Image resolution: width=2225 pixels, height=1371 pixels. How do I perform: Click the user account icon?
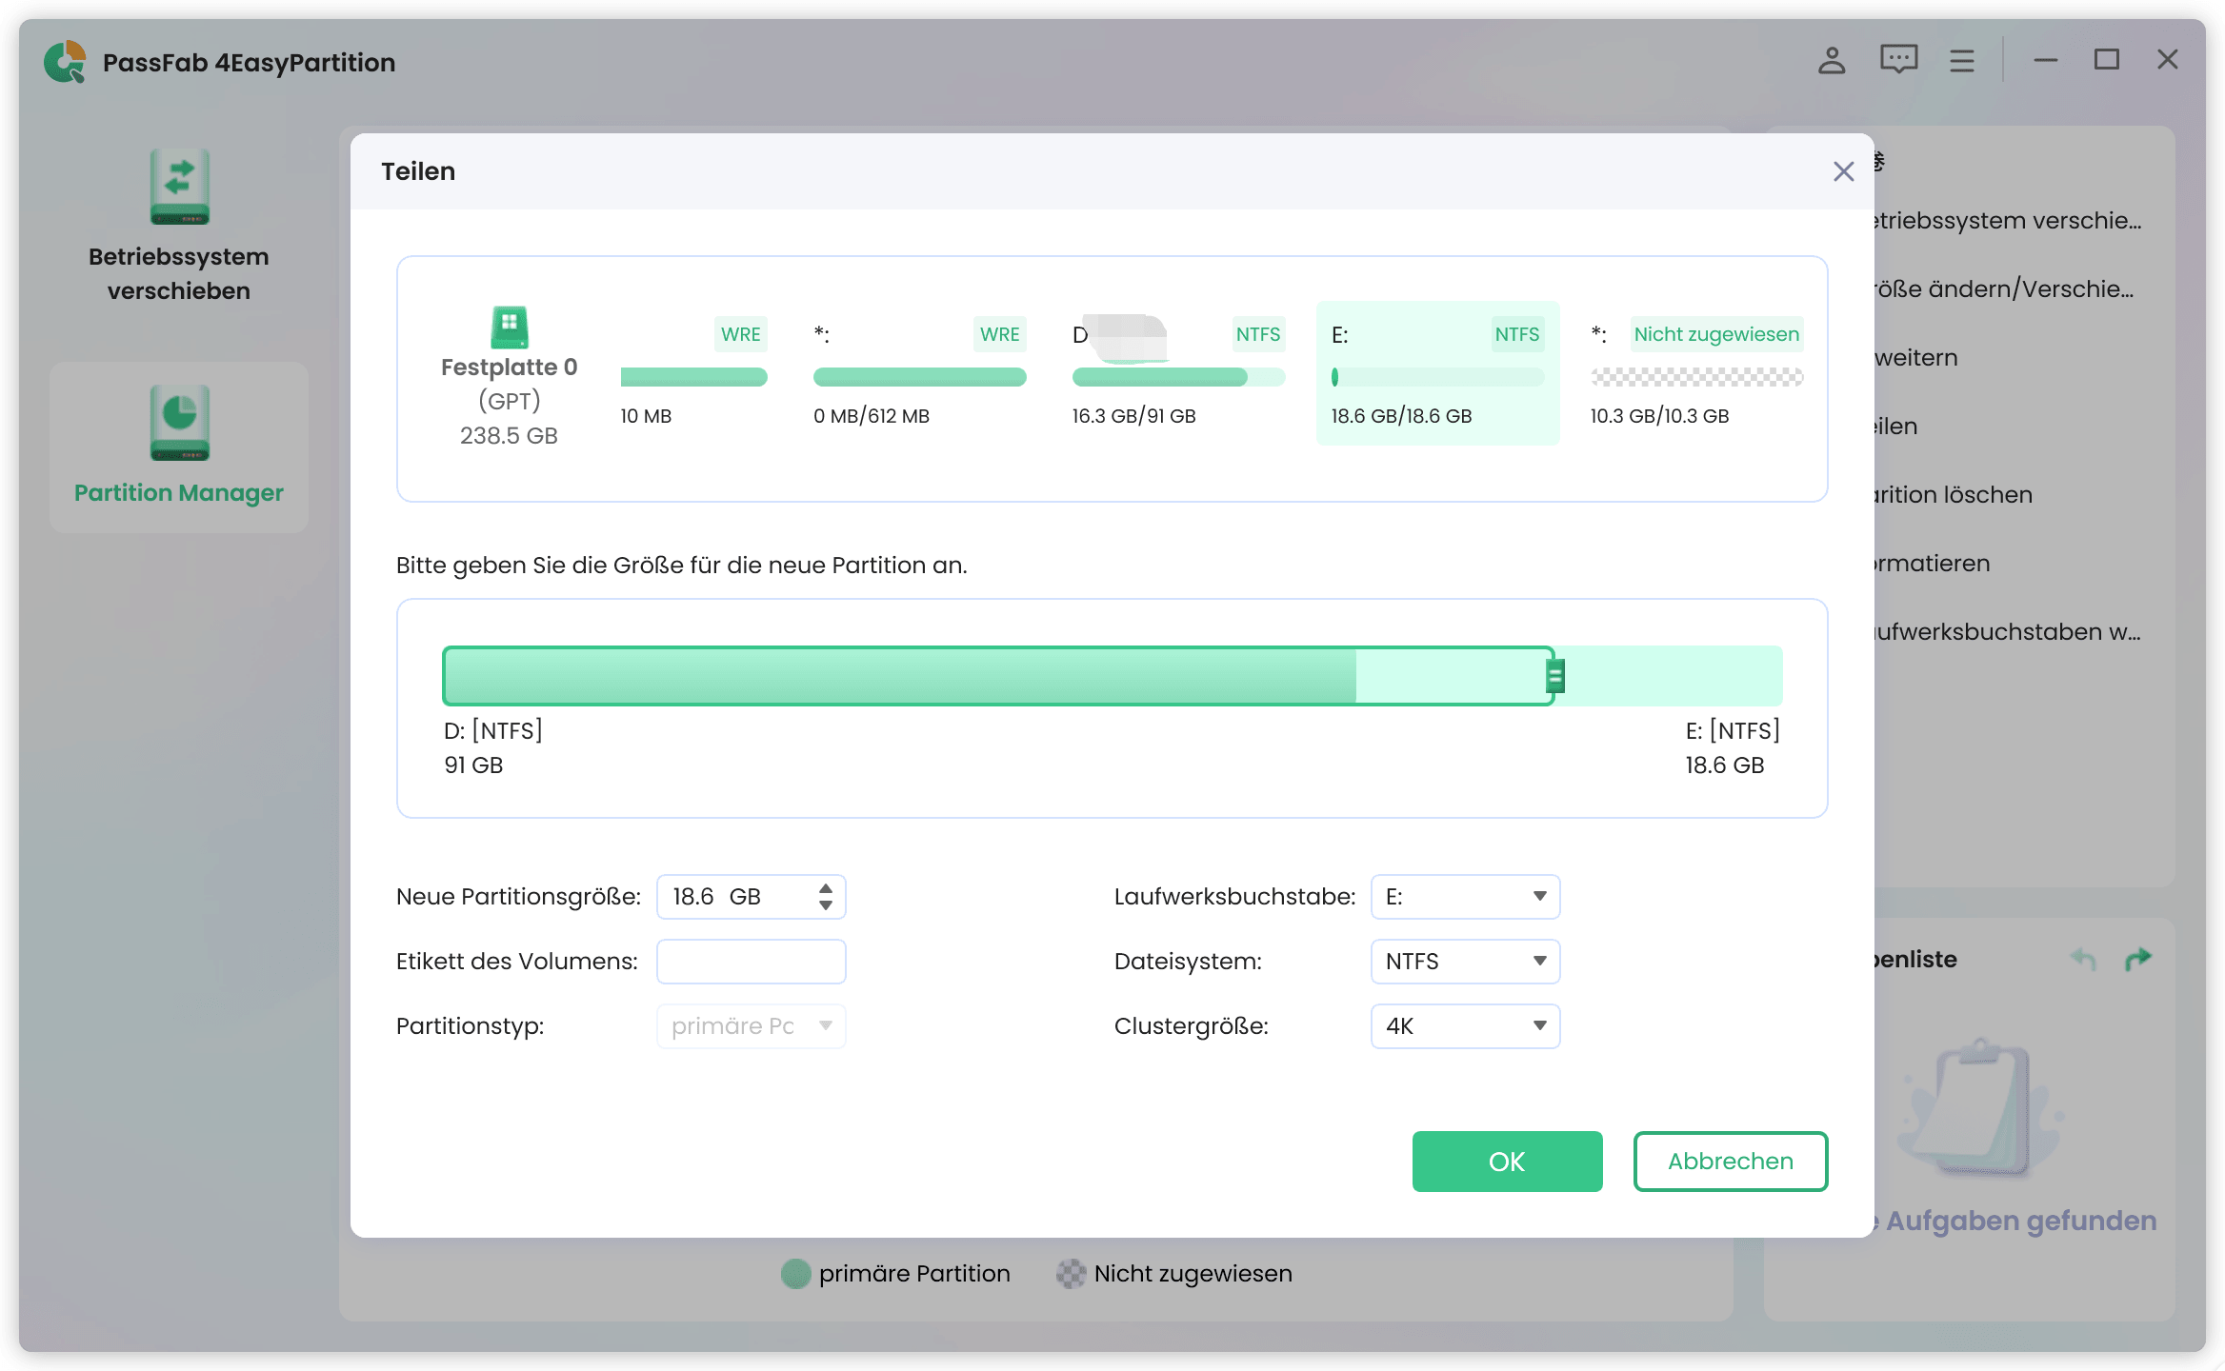click(x=1831, y=61)
